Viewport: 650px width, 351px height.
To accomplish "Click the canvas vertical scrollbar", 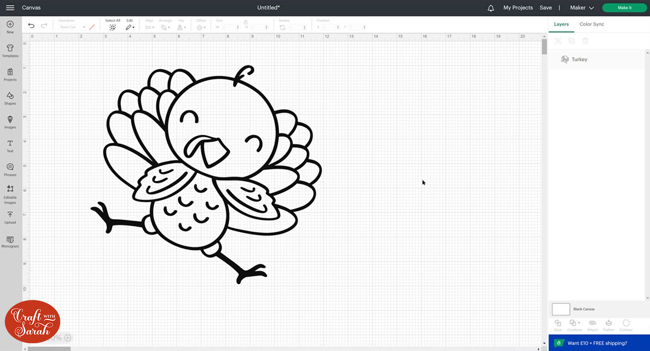I will (544, 47).
